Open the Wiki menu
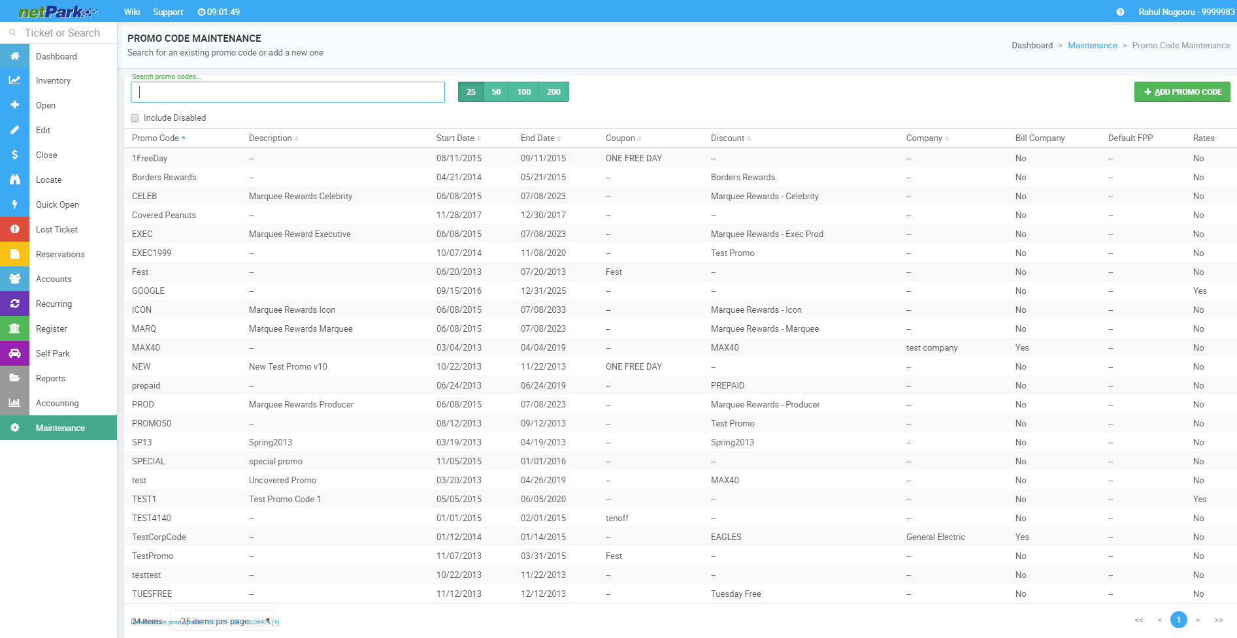This screenshot has height=638, width=1237. pos(132,12)
